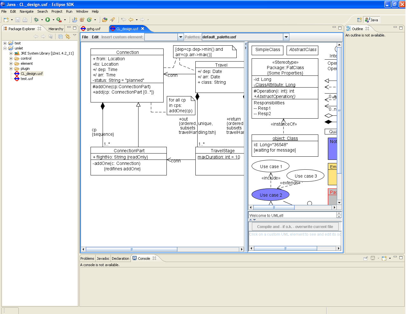
Task: Open the Navigate menu
Action: [26, 11]
